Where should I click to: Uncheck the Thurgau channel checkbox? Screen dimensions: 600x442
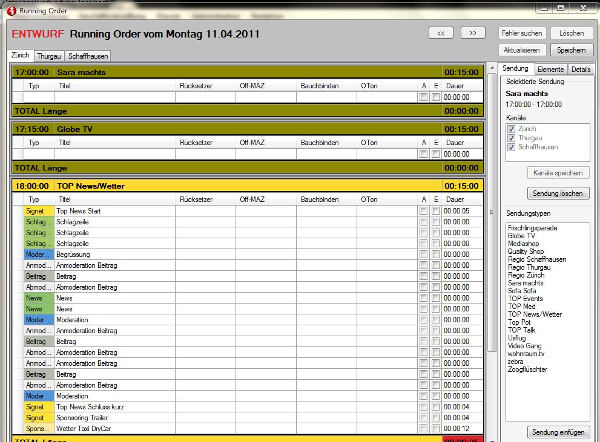(x=512, y=138)
